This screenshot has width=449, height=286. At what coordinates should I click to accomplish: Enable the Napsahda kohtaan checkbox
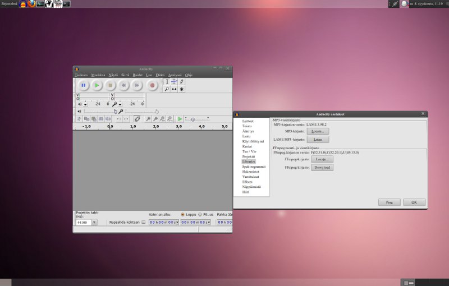(x=144, y=222)
